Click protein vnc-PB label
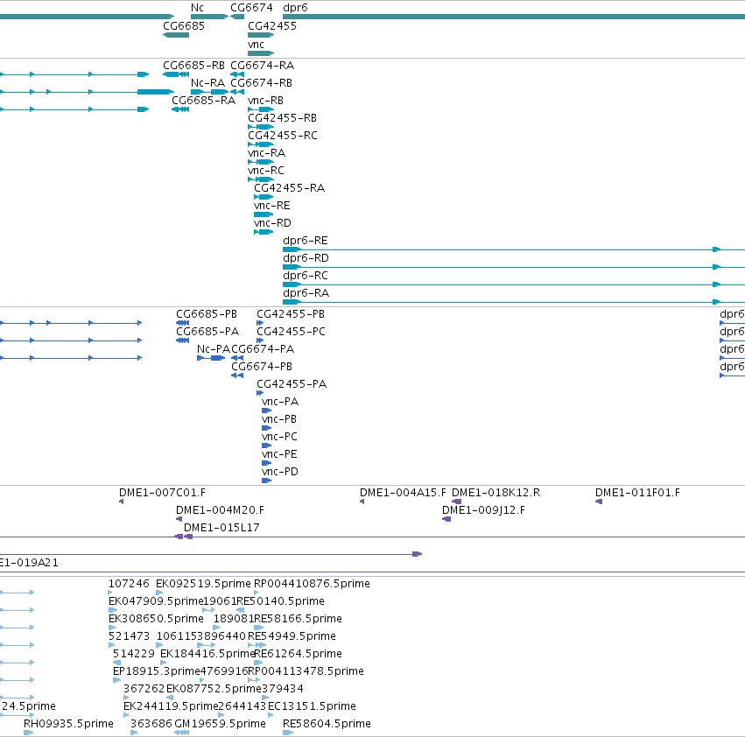Screen dimensions: 745x737 pos(279,419)
